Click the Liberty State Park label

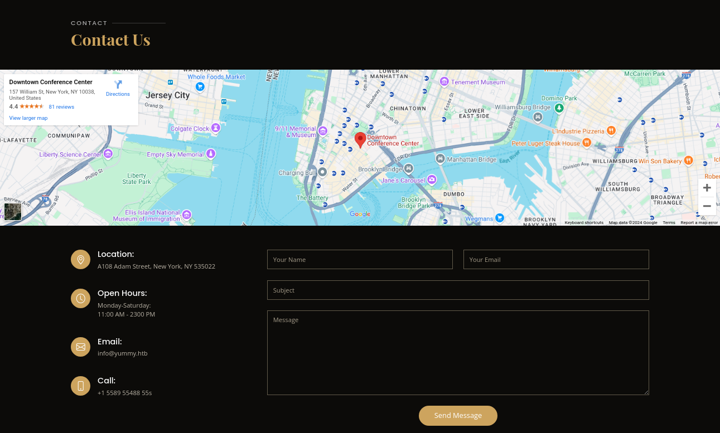137,179
